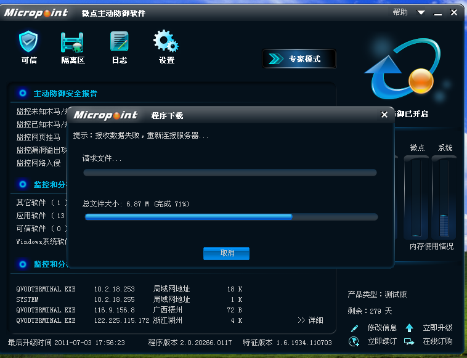The width and height of the screenshot is (467, 358).
Task: Select 其它软件 count row
Action: pyautogui.click(x=42, y=203)
